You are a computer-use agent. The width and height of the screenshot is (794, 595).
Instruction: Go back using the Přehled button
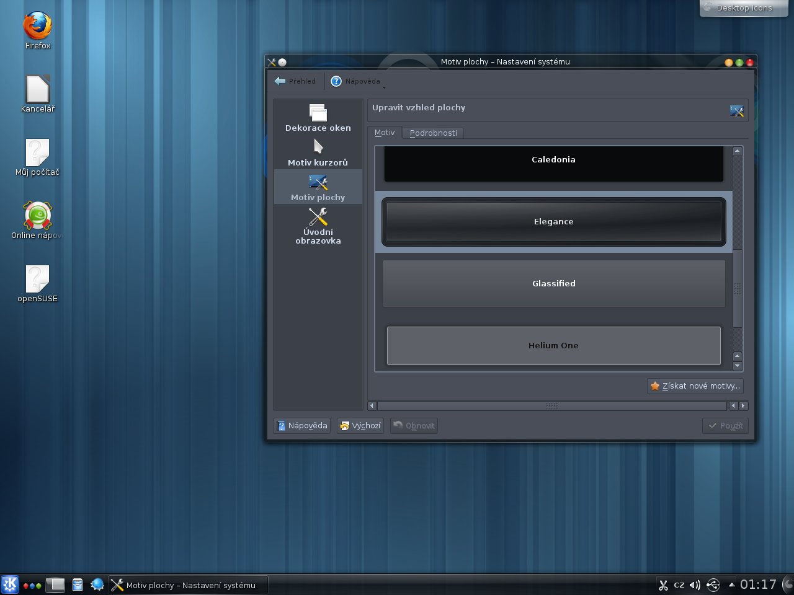tap(295, 81)
